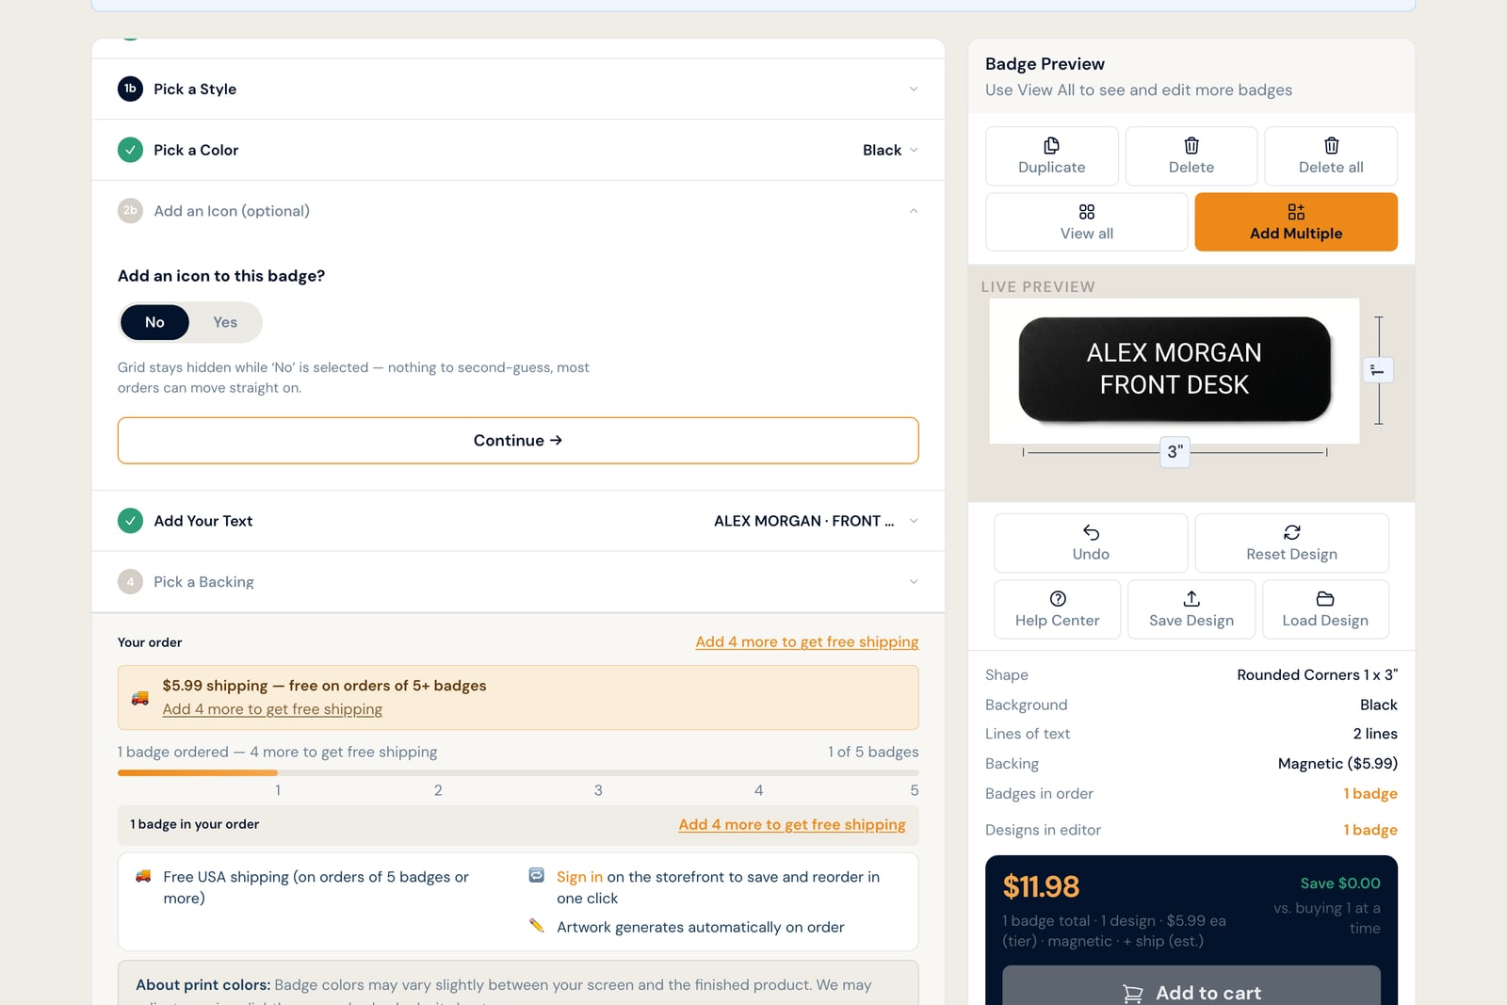Click the Delete trash icon
Screen dimensions: 1507x1005
pos(1191,145)
